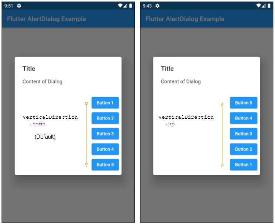
Task: Tap Button 5 at bottom of left dialog
Action: point(105,164)
